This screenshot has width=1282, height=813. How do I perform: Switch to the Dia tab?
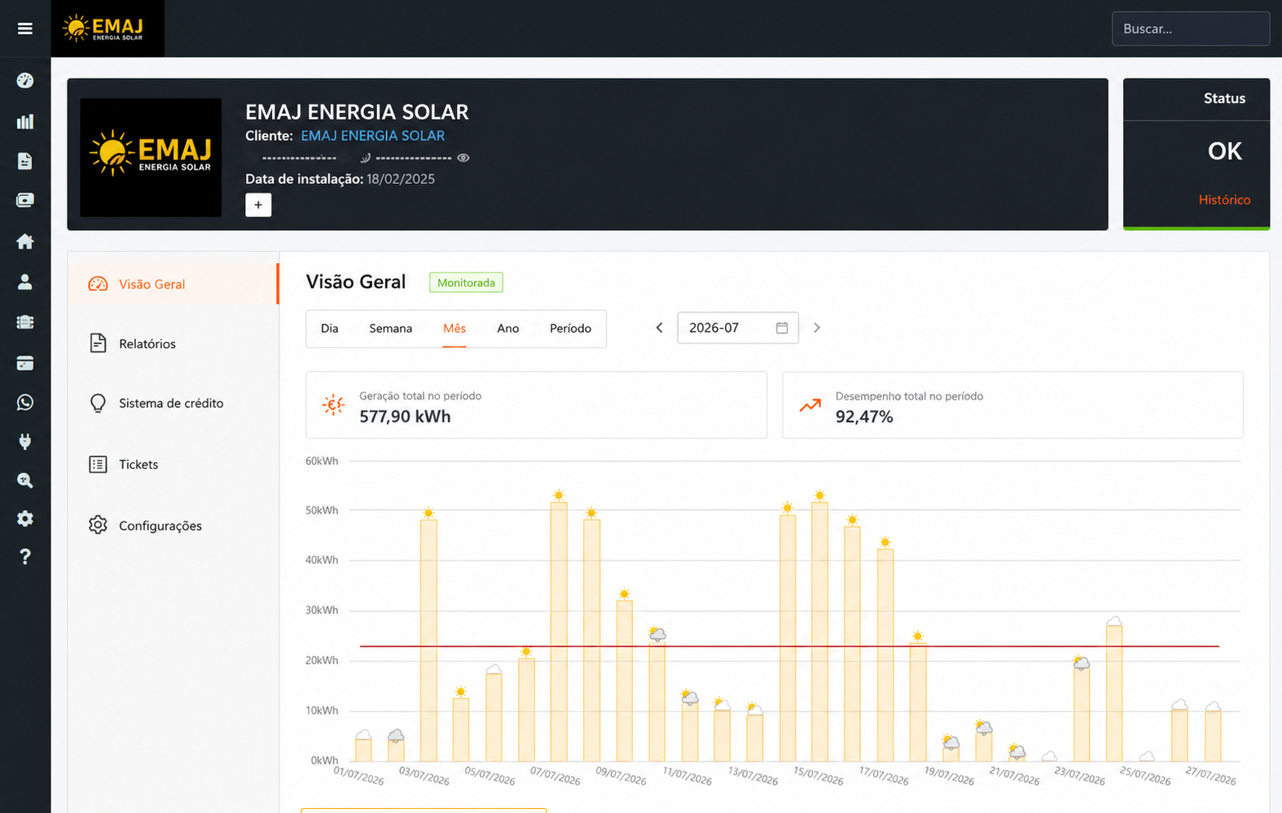pyautogui.click(x=330, y=329)
